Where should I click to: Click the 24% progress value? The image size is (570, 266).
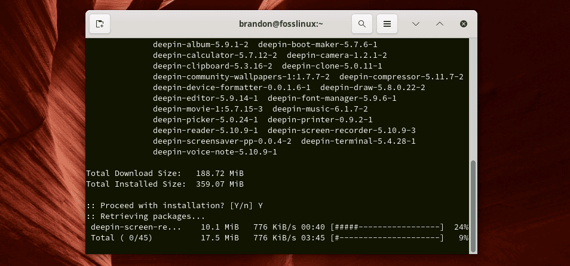(x=461, y=227)
